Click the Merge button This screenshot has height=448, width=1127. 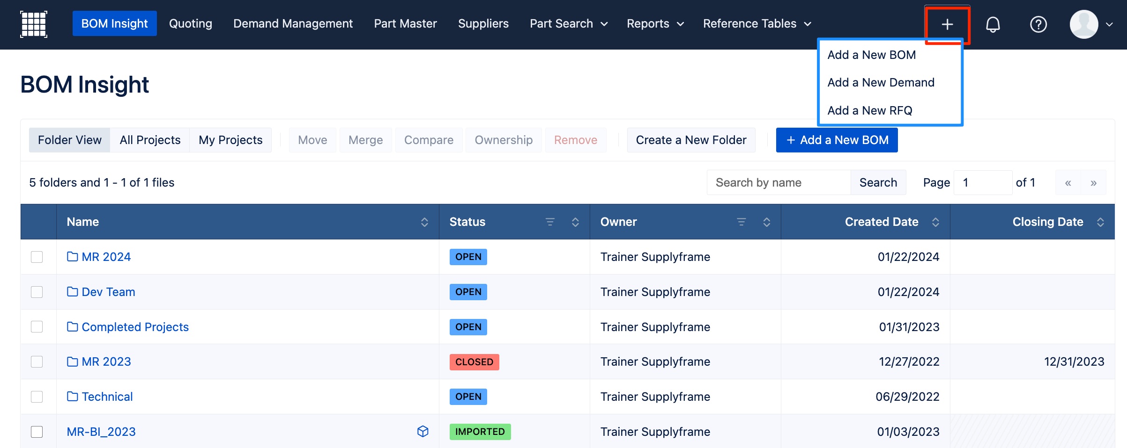(x=365, y=140)
